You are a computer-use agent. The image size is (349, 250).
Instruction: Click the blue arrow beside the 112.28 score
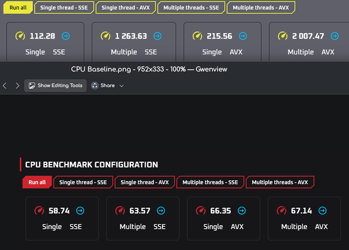tap(65, 36)
